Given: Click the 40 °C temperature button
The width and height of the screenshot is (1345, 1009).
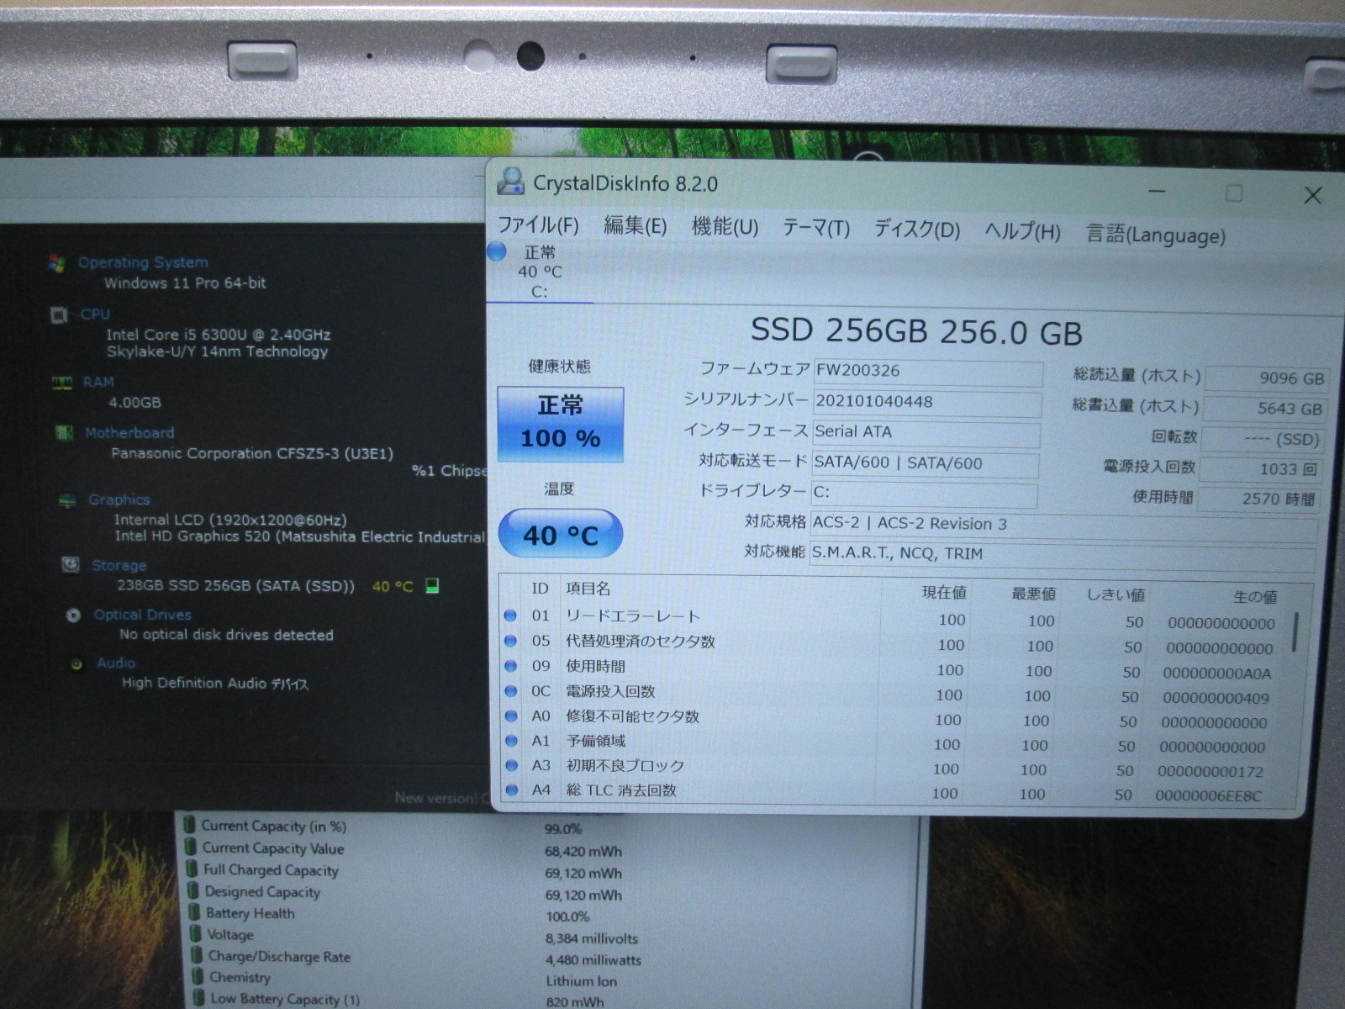Looking at the screenshot, I should (560, 535).
